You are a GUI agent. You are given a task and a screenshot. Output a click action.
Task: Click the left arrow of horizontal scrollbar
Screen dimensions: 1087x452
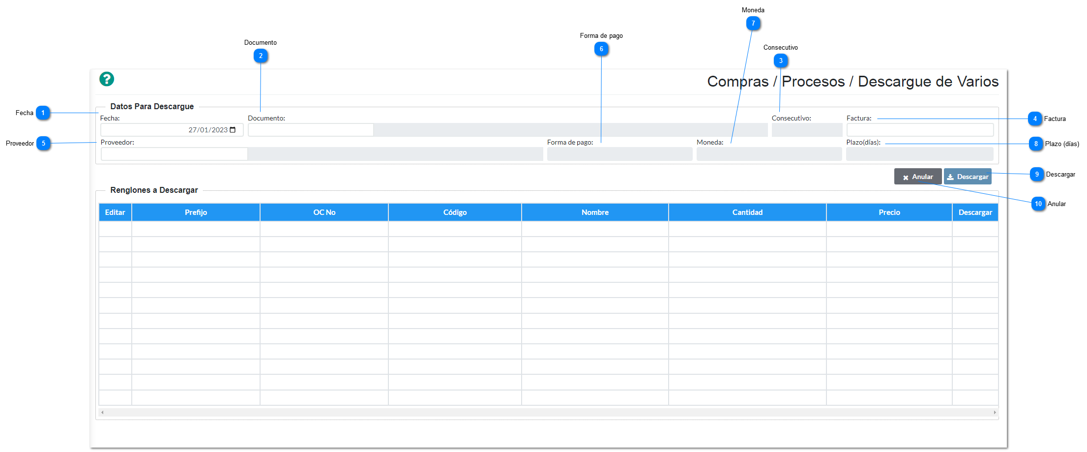[x=102, y=412]
